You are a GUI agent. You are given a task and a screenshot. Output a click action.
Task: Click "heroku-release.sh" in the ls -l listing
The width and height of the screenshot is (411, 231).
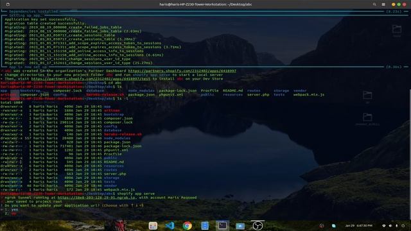(123, 134)
